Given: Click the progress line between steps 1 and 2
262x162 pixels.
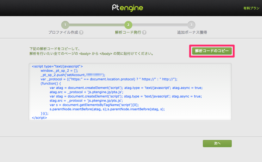Looking at the screenshot, I should point(97,25).
